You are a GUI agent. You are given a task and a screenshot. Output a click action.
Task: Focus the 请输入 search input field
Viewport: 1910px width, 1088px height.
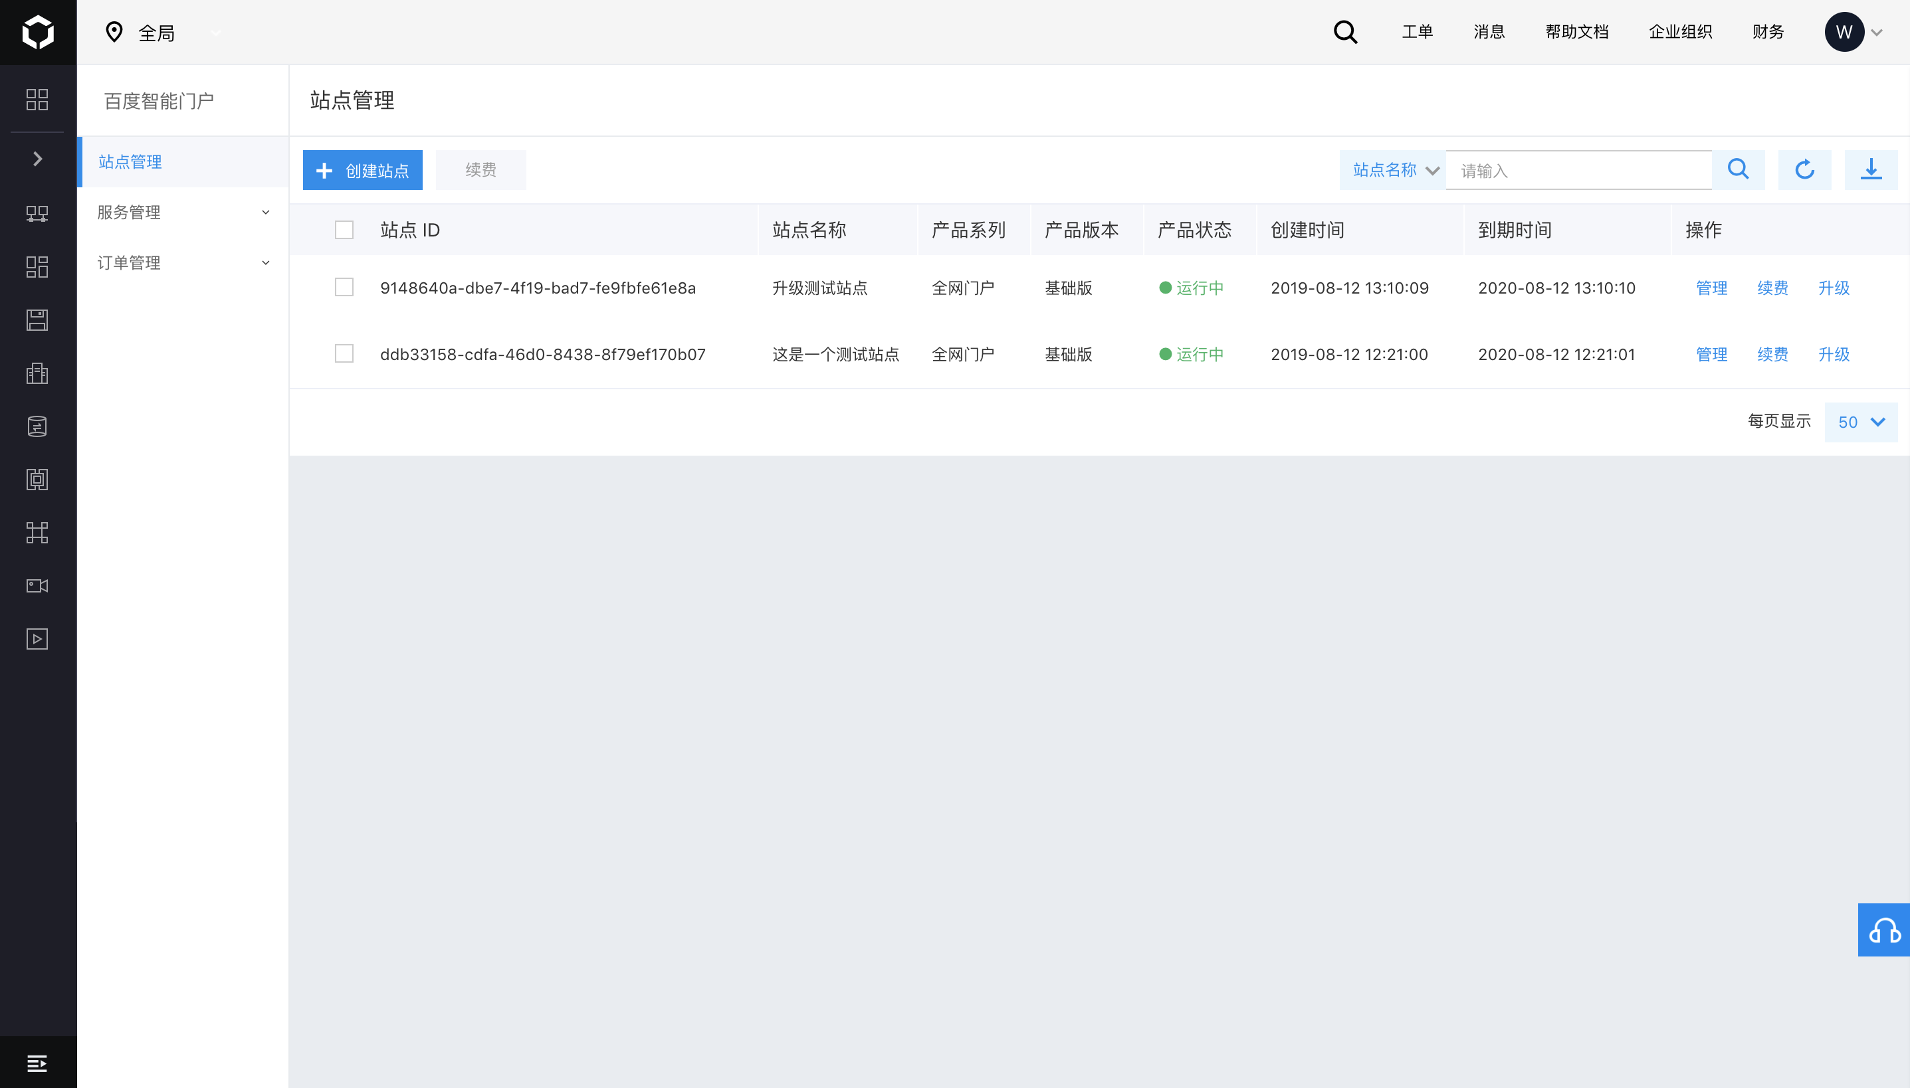point(1578,170)
